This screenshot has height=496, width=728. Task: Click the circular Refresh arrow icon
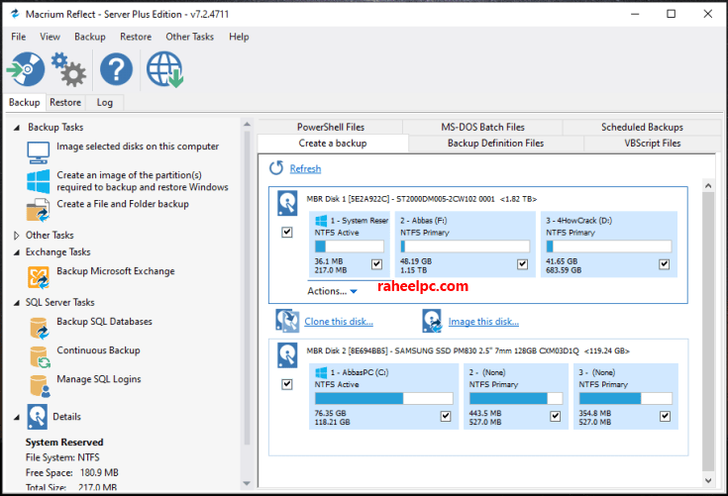coord(276,168)
